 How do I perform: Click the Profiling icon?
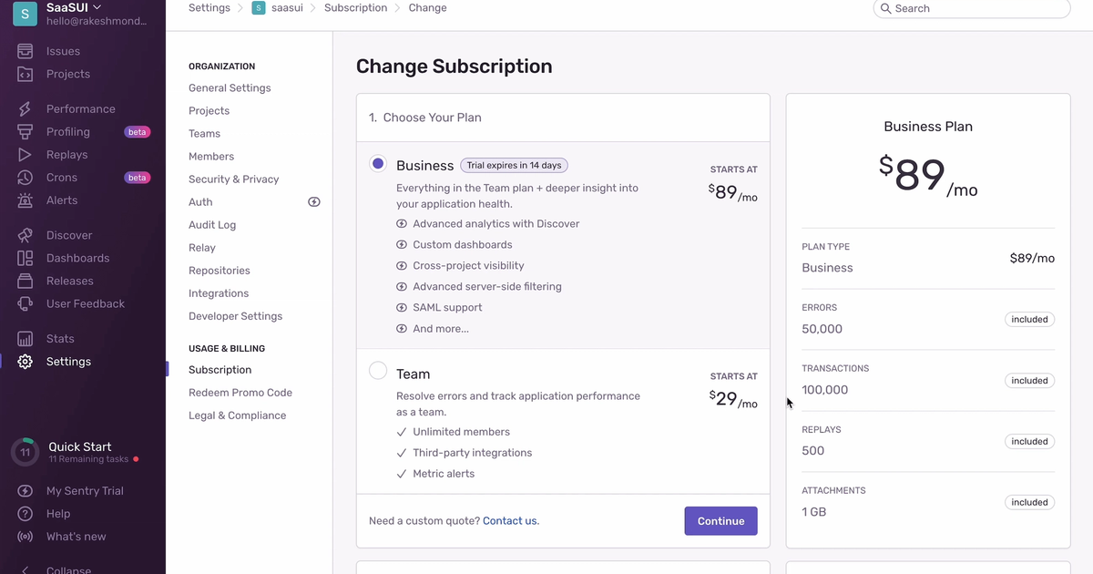(26, 132)
